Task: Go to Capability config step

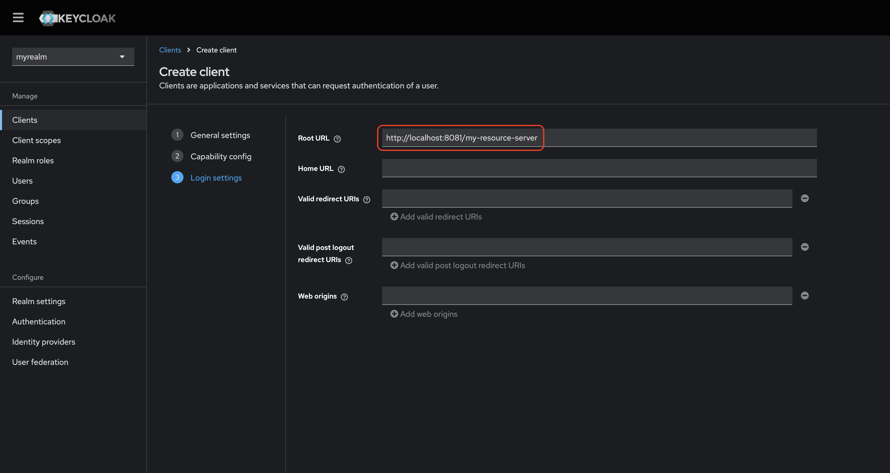Action: pos(221,156)
